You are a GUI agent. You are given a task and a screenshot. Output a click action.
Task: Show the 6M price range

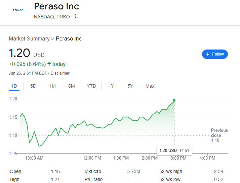72,86
